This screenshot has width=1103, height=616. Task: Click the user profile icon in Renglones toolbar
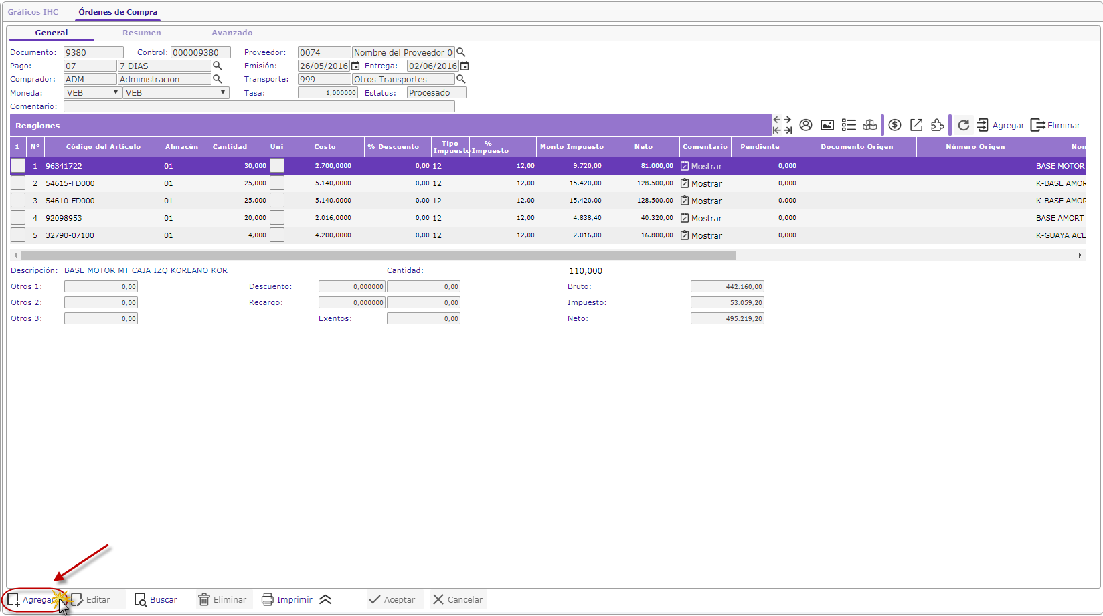tap(806, 125)
